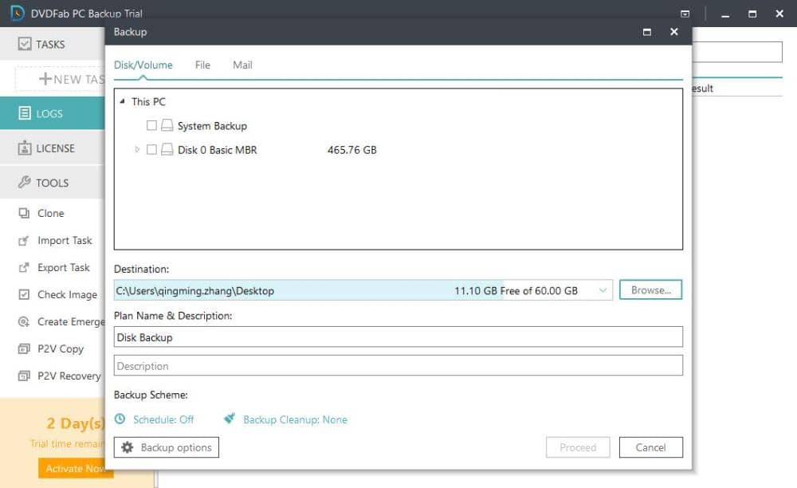Click the 11.10 GB Free of 60.00 GB text
Screen dimensions: 797x488
point(516,291)
